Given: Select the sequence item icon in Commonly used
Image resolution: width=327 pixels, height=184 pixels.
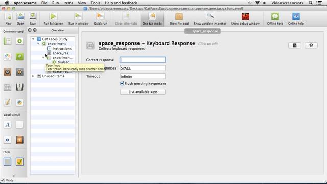Looking at the screenshot, I should (x=7, y=41).
